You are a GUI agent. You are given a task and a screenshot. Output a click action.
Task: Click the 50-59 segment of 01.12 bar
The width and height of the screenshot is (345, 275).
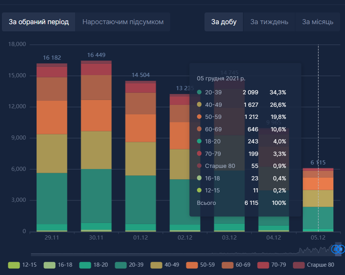pyautogui.click(x=140, y=128)
